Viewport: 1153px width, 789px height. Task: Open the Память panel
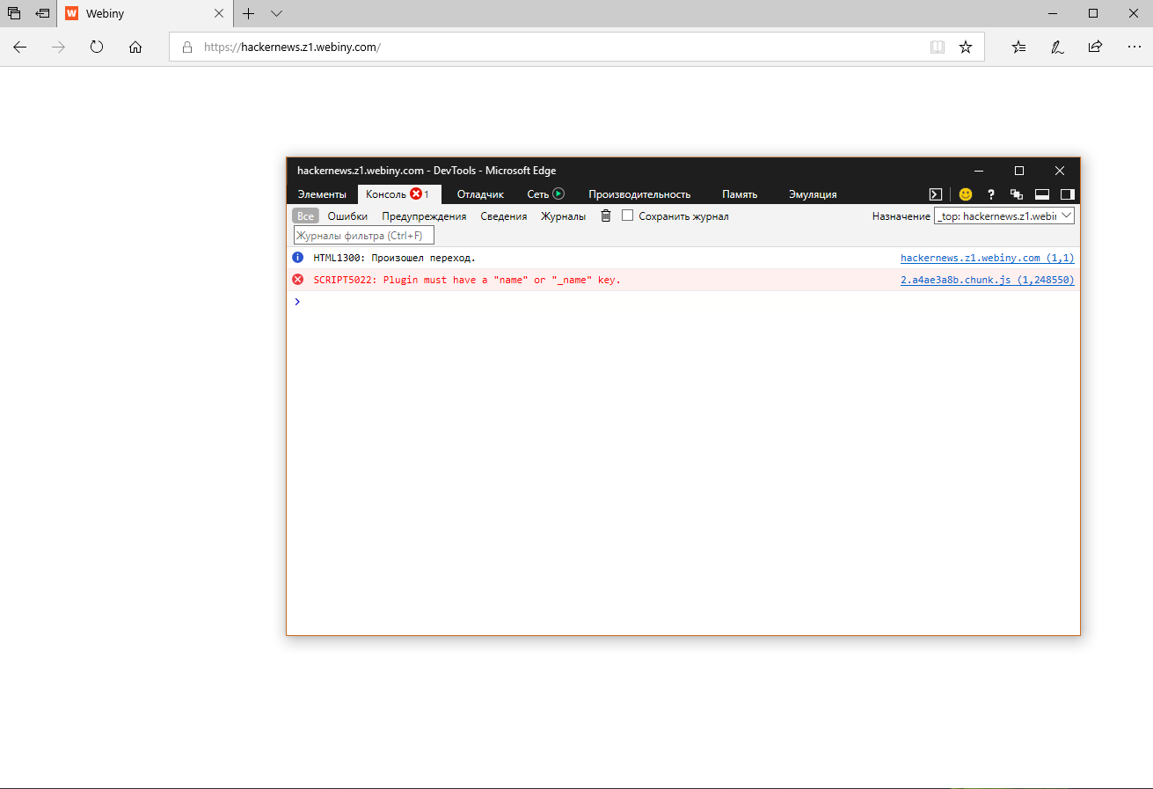[x=740, y=194]
